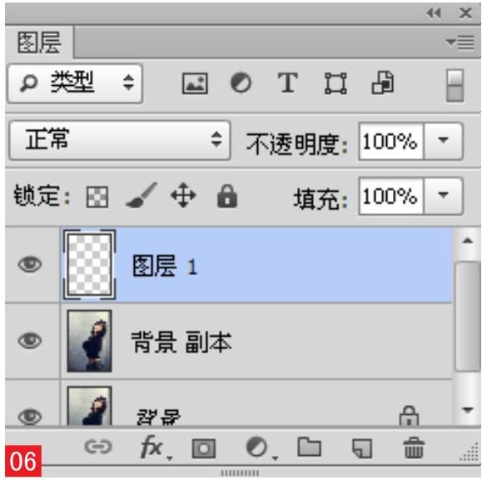Viewport: 482px width, 480px height.
Task: Open the 正常 blend mode dropdown
Action: point(120,140)
